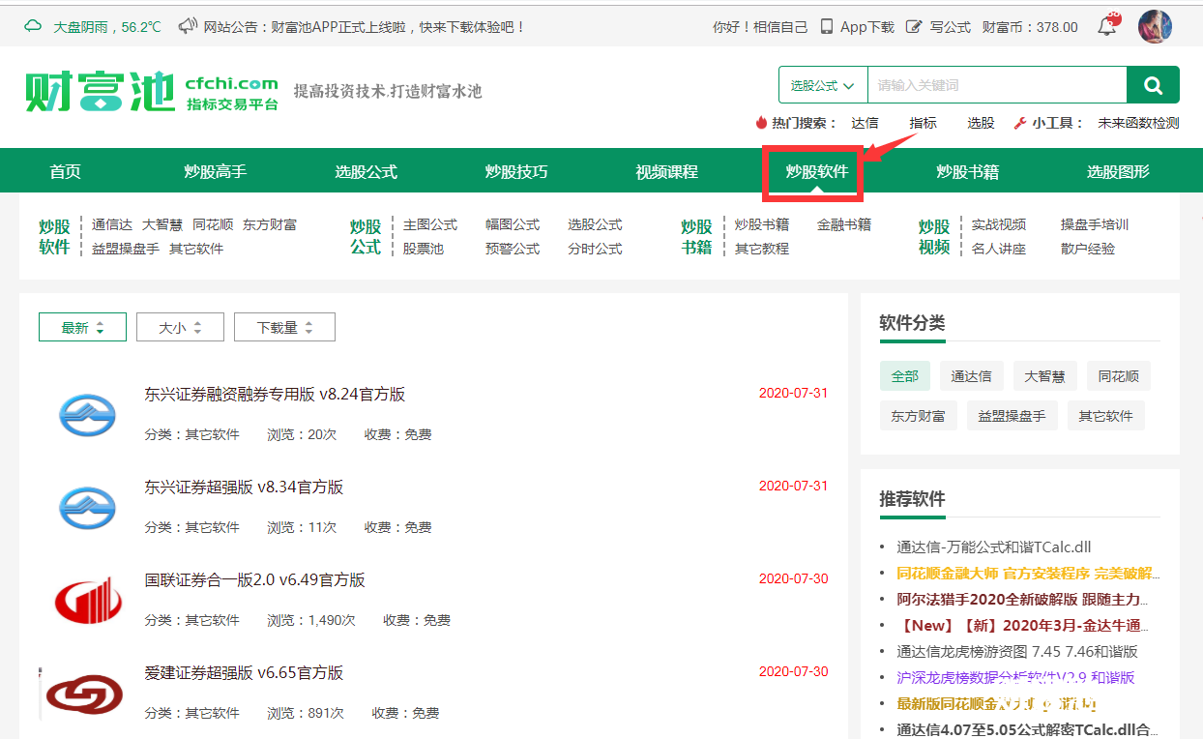Viewport: 1203px width, 739px height.
Task: Filter software category by 其它软件
Action: tap(1106, 416)
